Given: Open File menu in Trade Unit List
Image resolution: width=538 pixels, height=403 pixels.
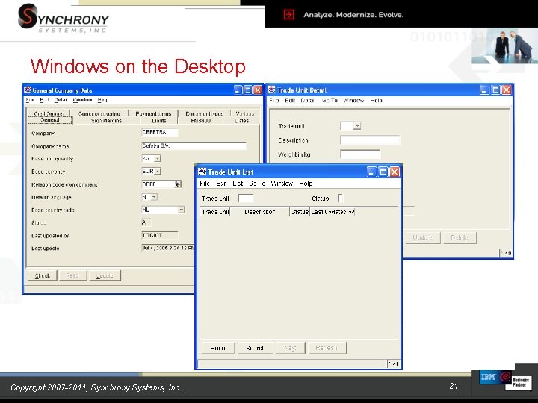Looking at the screenshot, I should click(x=205, y=184).
